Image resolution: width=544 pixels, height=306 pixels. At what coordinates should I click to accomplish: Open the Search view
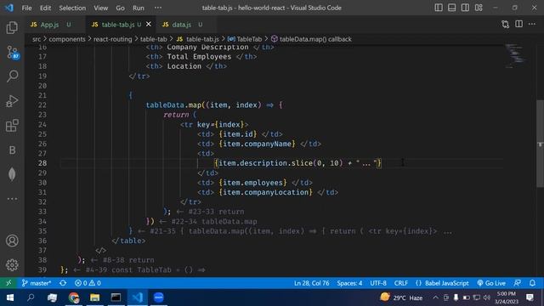pyautogui.click(x=12, y=76)
